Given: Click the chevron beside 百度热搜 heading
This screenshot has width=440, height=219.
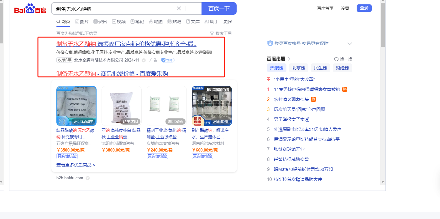Looking at the screenshot, I should click(x=289, y=59).
